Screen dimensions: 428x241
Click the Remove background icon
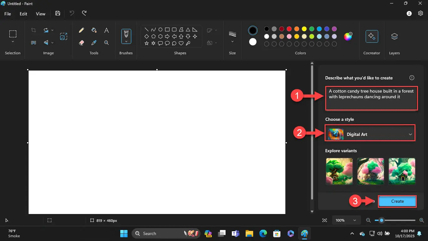point(34,42)
